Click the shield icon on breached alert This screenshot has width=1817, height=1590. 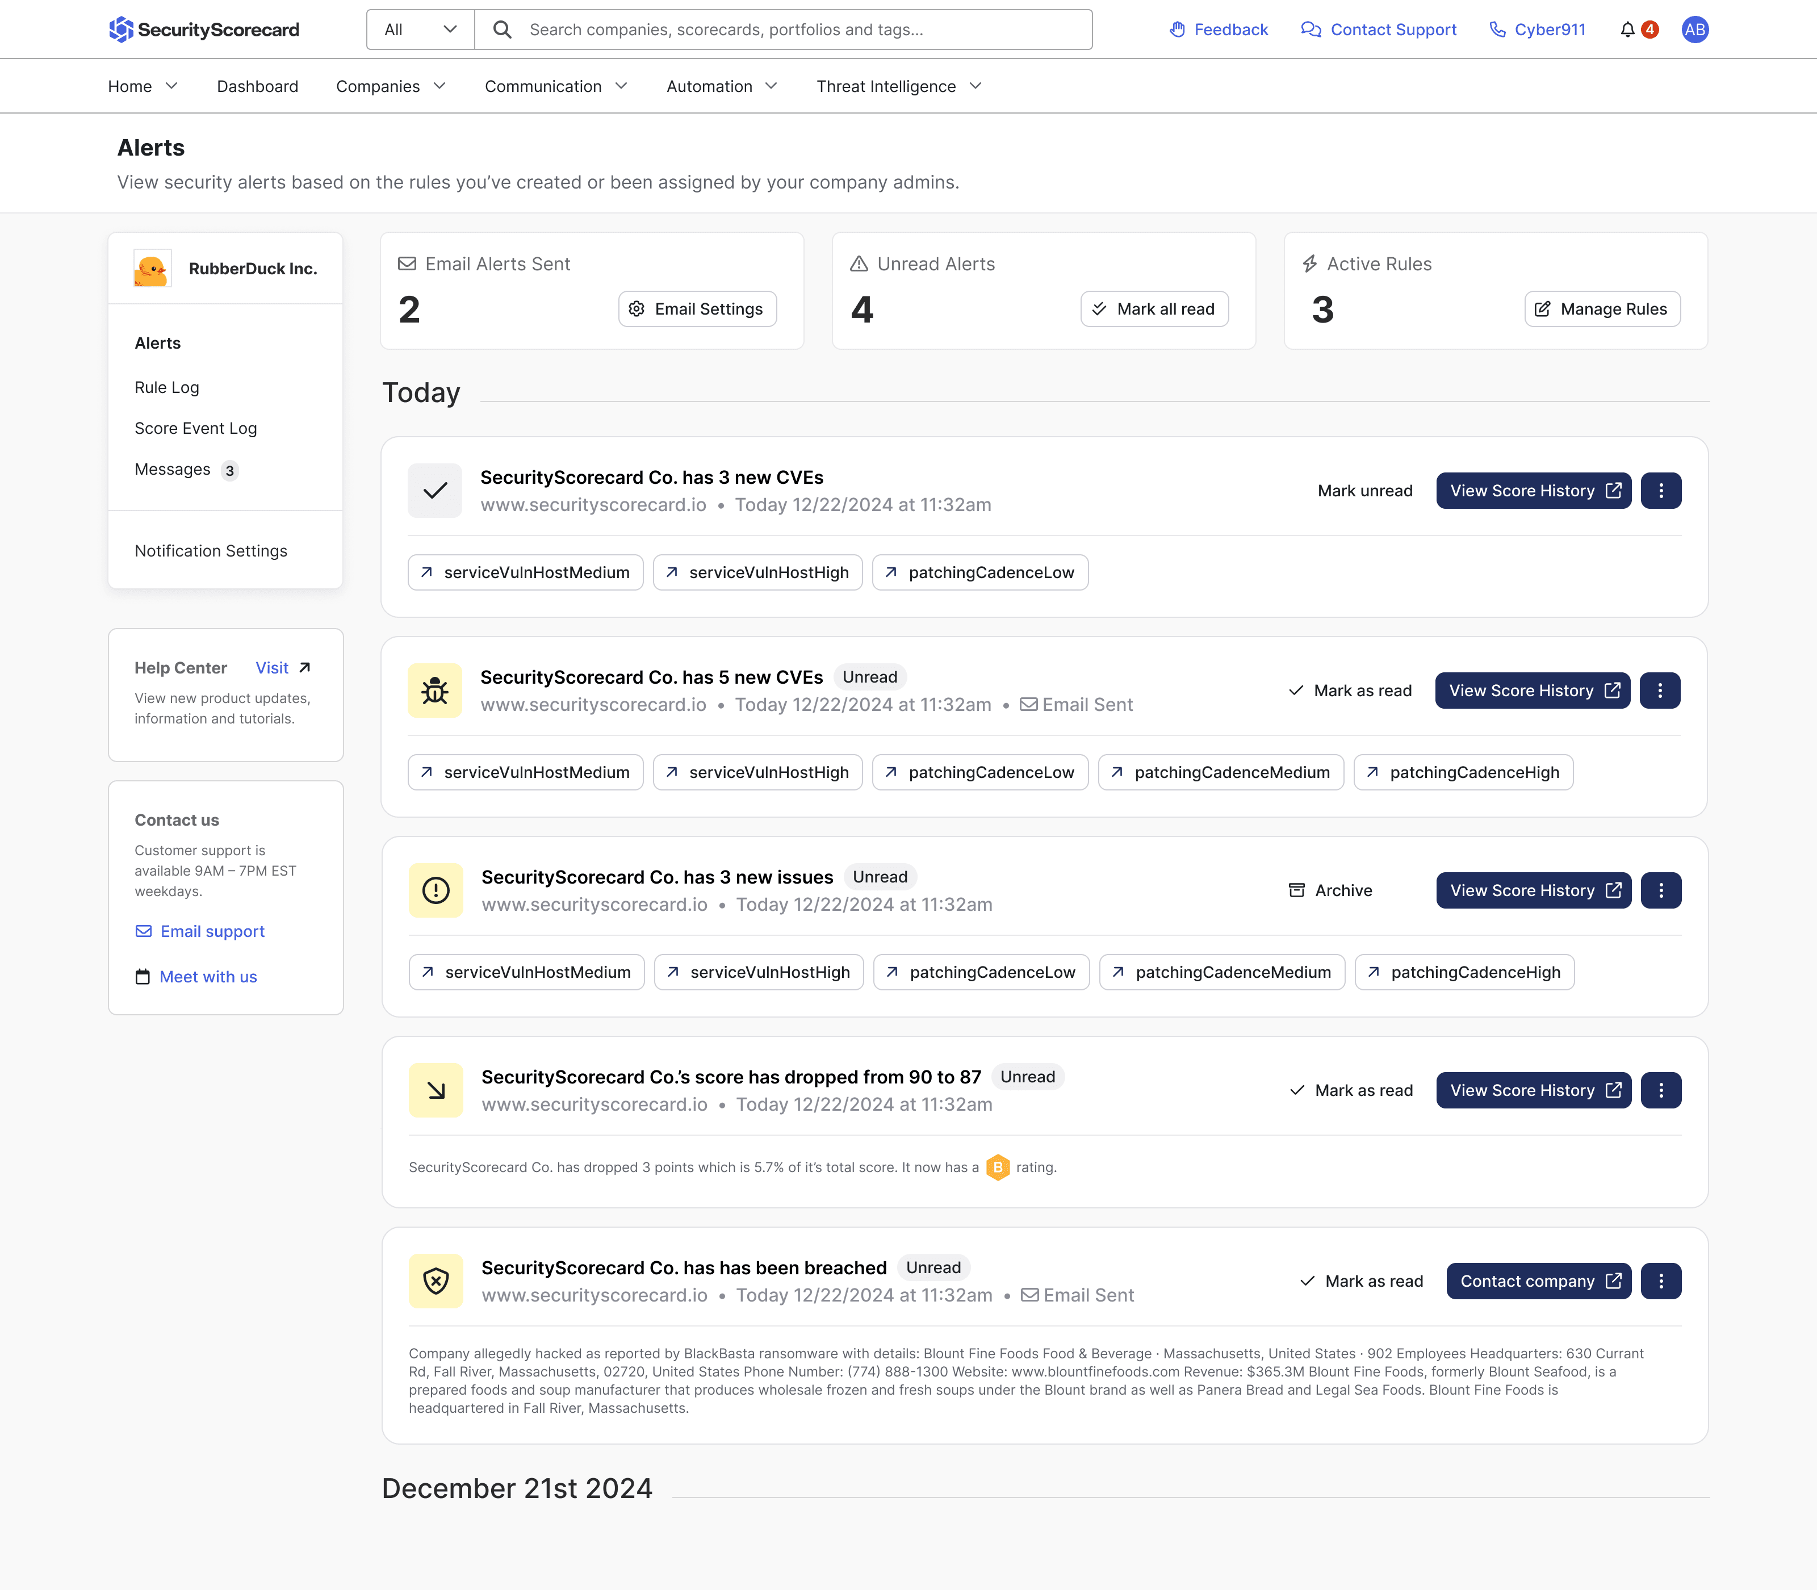pyautogui.click(x=436, y=1281)
